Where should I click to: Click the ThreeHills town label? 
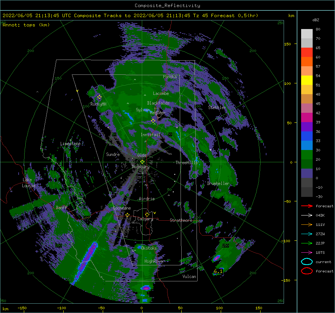tap(187, 163)
